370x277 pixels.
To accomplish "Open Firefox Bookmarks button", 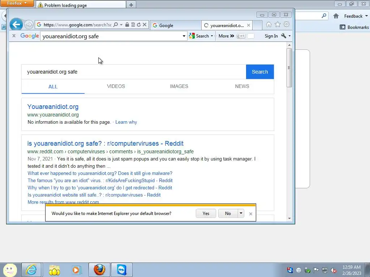I will [x=354, y=27].
